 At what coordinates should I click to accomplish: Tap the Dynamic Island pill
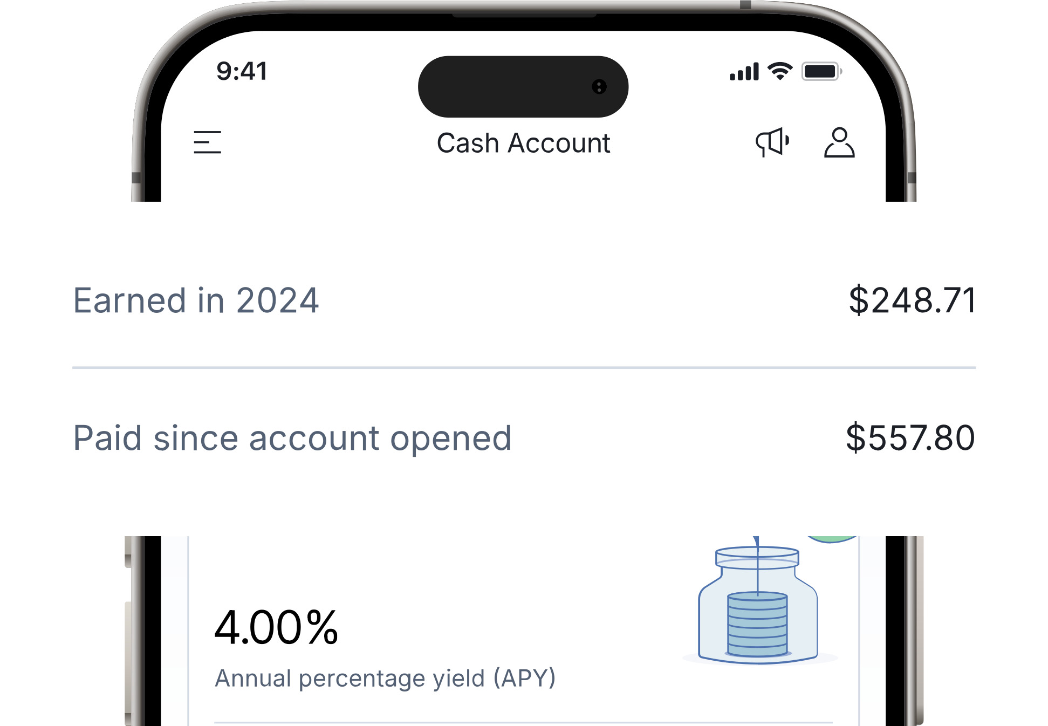pyautogui.click(x=507, y=87)
